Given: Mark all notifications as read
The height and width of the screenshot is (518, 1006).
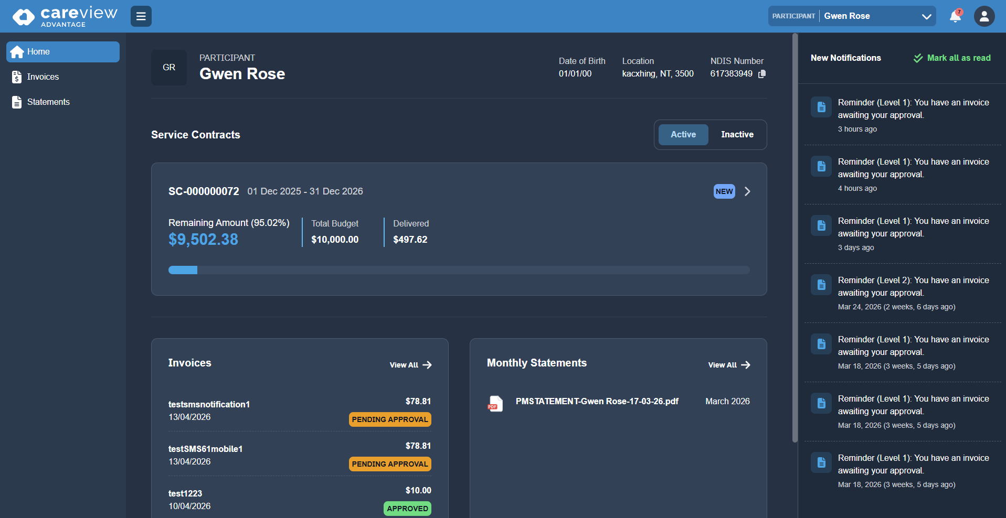Looking at the screenshot, I should point(952,58).
